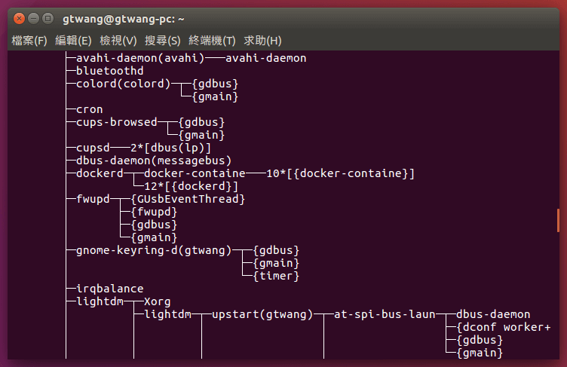Open the 終端機(T) menu
The image size is (567, 367).
coord(212,40)
